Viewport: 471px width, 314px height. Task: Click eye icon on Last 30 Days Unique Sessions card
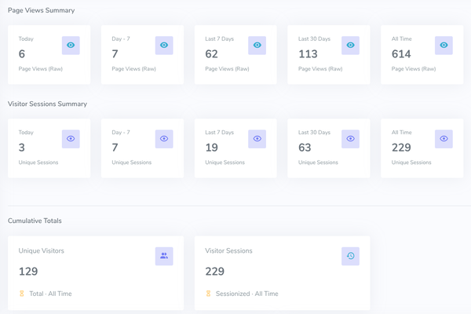point(351,139)
